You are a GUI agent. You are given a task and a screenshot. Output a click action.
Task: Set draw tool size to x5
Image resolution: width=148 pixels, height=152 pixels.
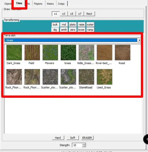point(72,14)
